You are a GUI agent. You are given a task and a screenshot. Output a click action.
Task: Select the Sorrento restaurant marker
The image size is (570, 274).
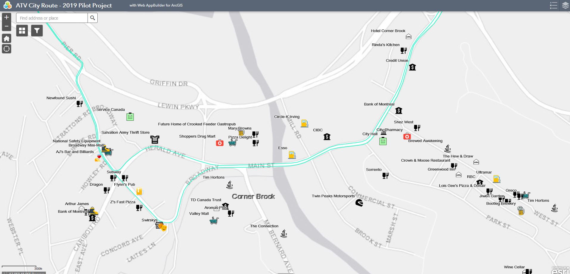(x=386, y=176)
